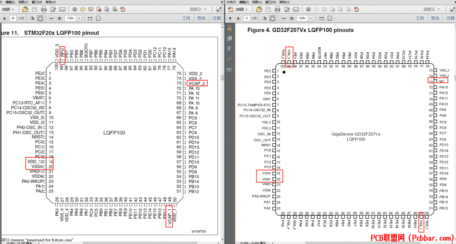456x244 pixels.
Task: Open signatures panel in right window sidebar
Action: [229, 70]
